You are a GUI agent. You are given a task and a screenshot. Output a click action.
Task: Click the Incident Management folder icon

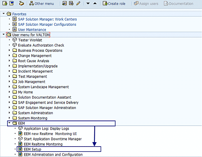(x=14, y=71)
